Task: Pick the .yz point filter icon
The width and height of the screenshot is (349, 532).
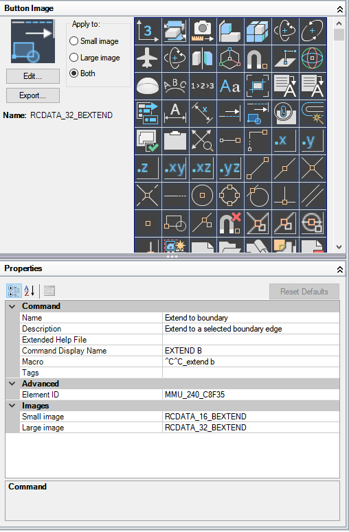Action: [230, 169]
